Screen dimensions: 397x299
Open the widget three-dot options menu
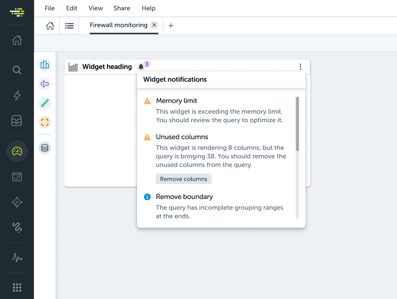300,67
